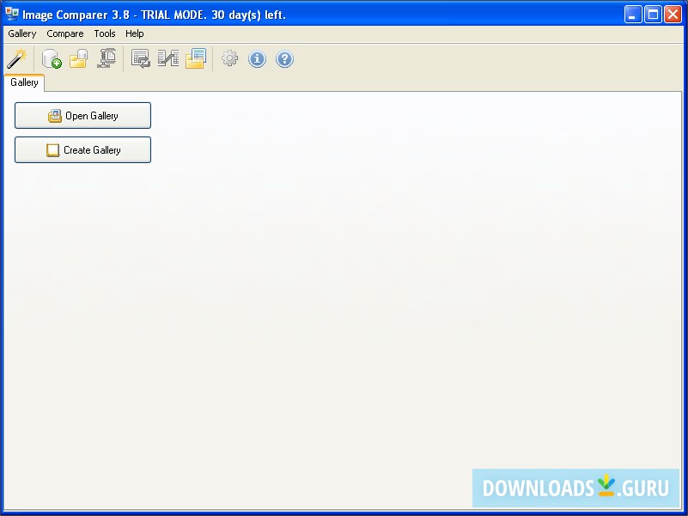Create a new gallery via toolbar icon

[x=50, y=58]
